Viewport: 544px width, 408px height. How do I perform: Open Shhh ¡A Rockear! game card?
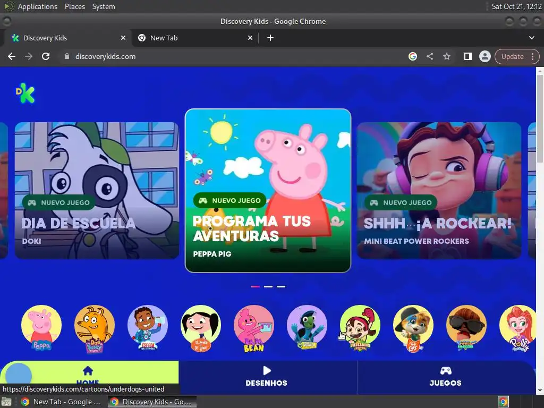pyautogui.click(x=439, y=191)
